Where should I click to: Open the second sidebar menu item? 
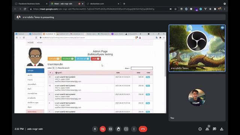(x=35, y=75)
